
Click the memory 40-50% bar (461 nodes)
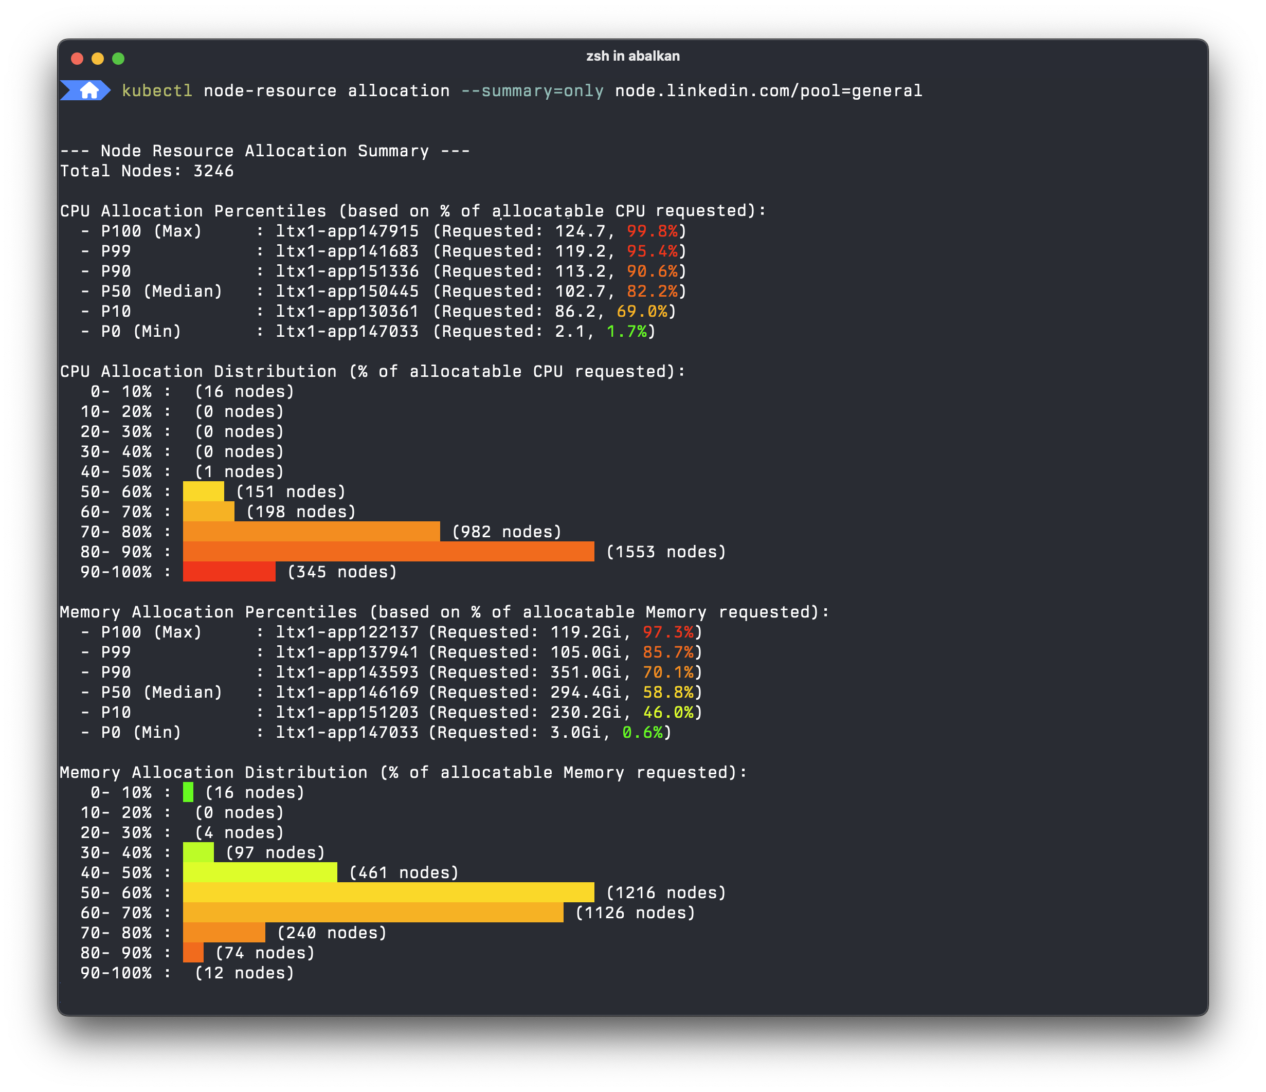tap(260, 872)
